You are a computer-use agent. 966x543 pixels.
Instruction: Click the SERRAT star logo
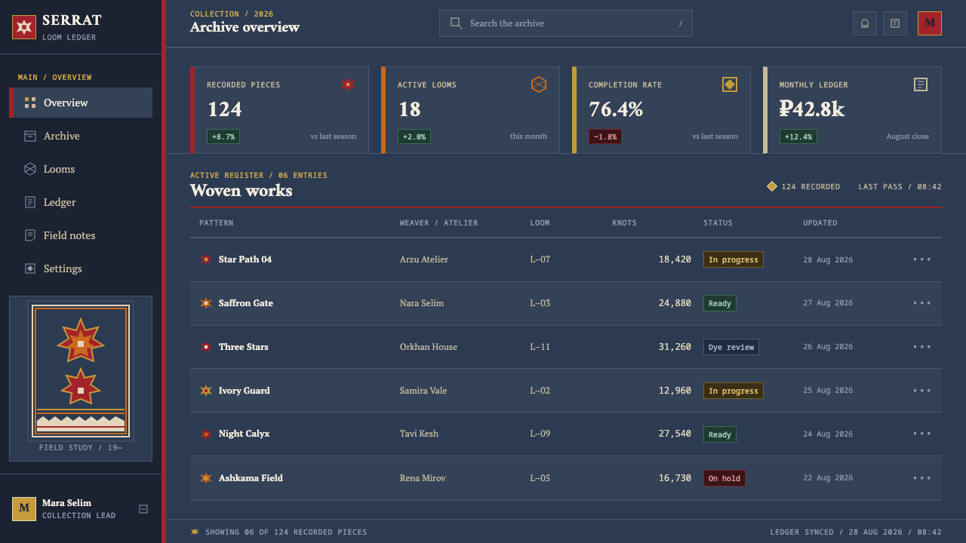[x=24, y=27]
